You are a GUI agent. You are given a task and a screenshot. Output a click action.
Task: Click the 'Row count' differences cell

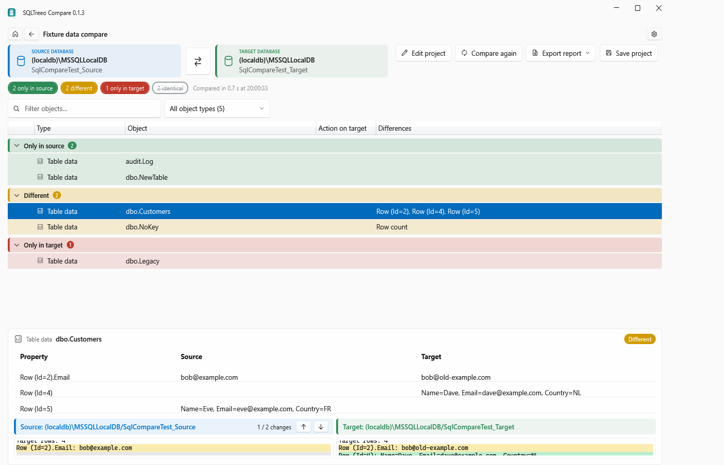(x=392, y=227)
